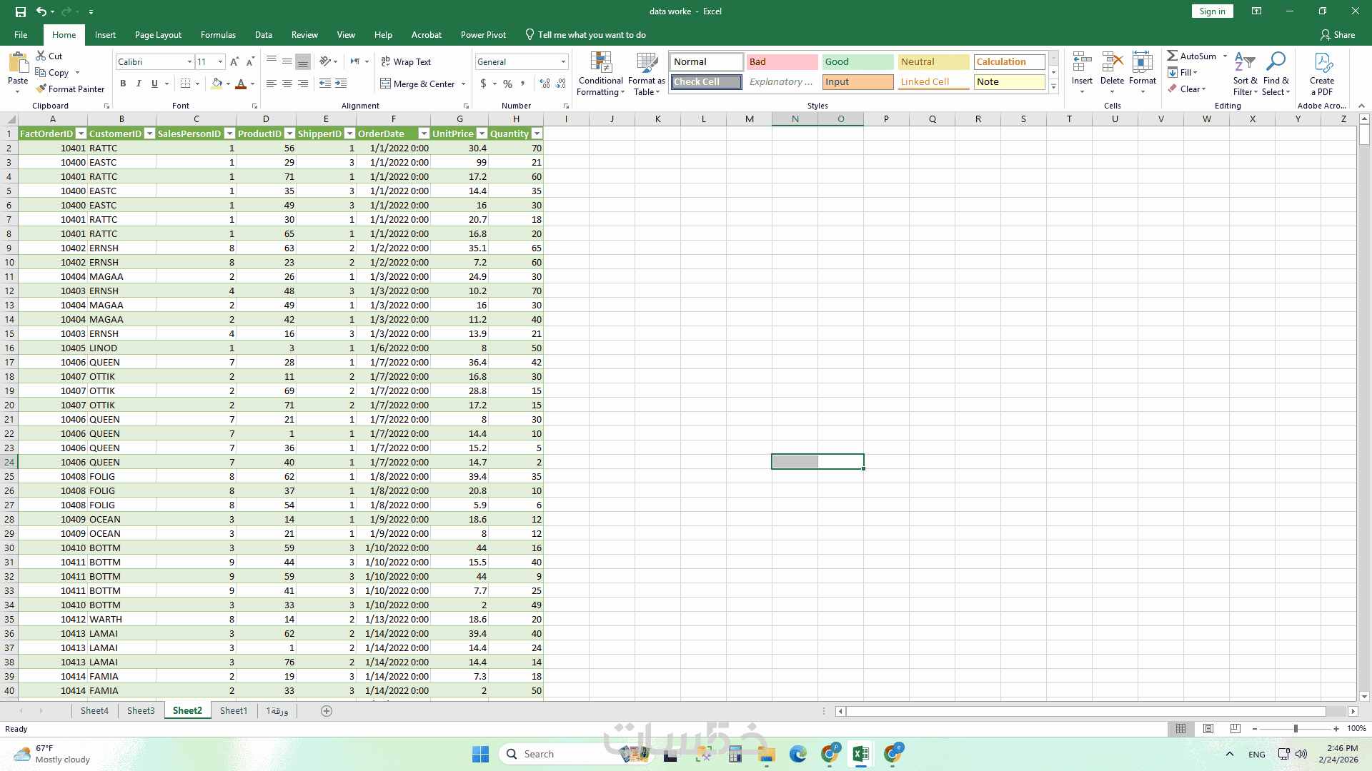Screen dimensions: 1372x771
Task: Click the Increase Decimal icon
Action: (545, 84)
